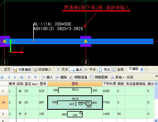This screenshot has width=158, height=122.
Task: Go to next record arrow icon
Action: 15,77
